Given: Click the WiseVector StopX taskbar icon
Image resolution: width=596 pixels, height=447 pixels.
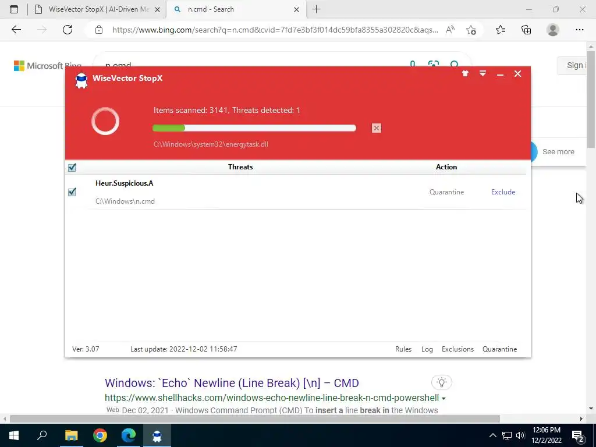Looking at the screenshot, I should [x=157, y=435].
